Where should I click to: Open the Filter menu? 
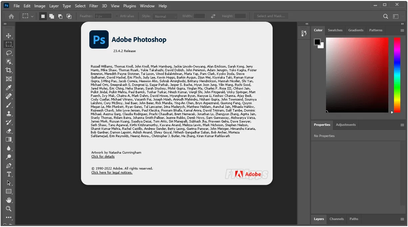coord(93,6)
